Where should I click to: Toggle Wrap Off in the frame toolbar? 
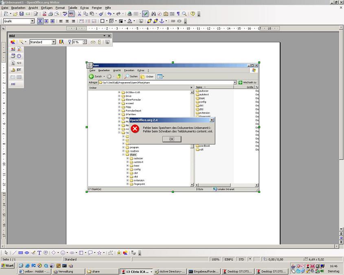(x=40, y=21)
